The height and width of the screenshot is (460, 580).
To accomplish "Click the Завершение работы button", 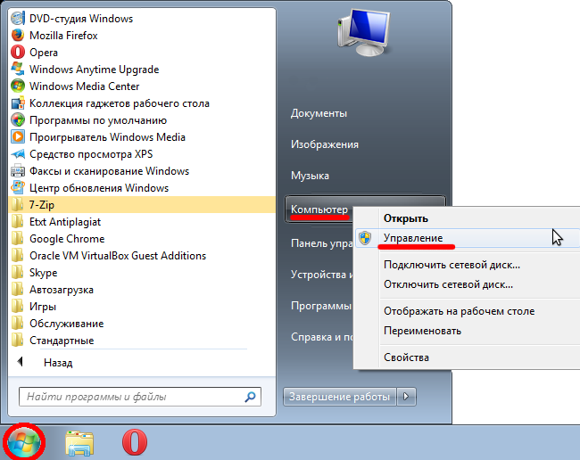I will 340,397.
